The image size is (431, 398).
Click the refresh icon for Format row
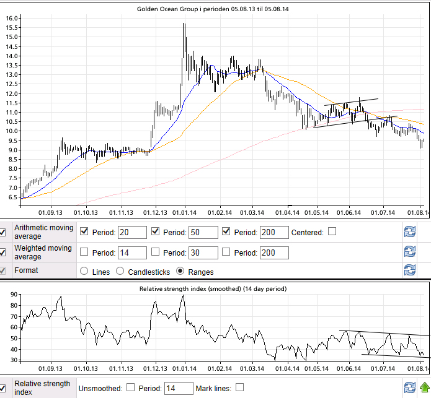(409, 270)
